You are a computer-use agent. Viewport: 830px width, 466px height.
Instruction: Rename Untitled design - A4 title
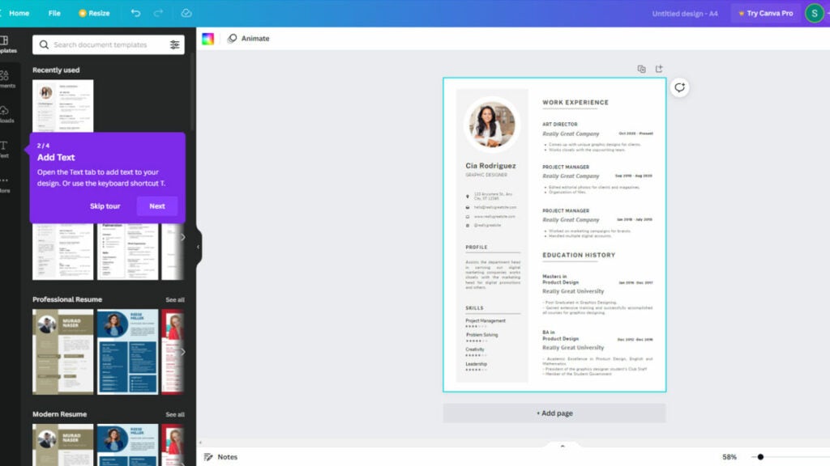(684, 14)
